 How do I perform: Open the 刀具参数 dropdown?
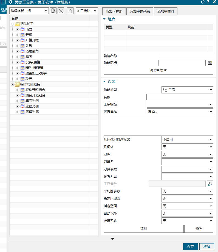187,169
